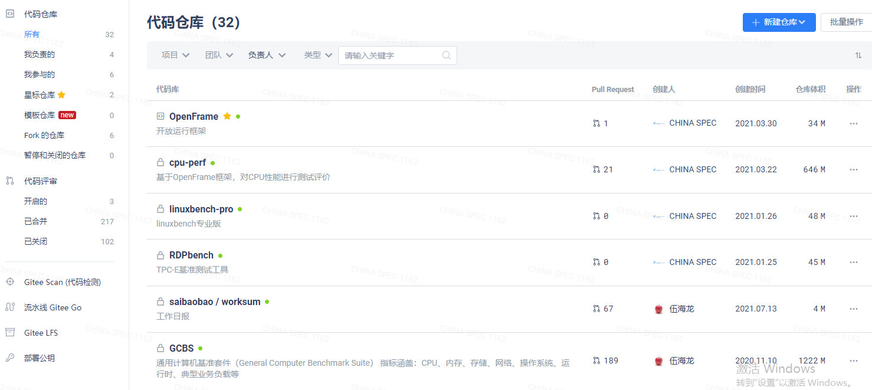872x390 pixels.
Task: Click the pull request icon in the saibaobao/worksum row
Action: 596,309
